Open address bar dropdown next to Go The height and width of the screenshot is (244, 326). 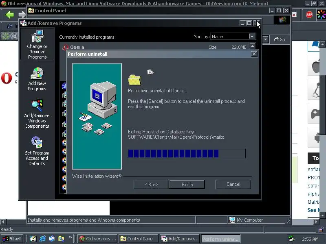[266, 39]
